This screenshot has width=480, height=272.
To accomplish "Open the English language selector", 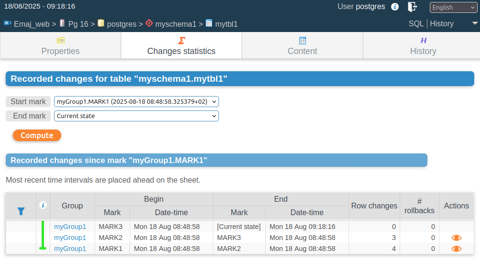I will point(453,7).
